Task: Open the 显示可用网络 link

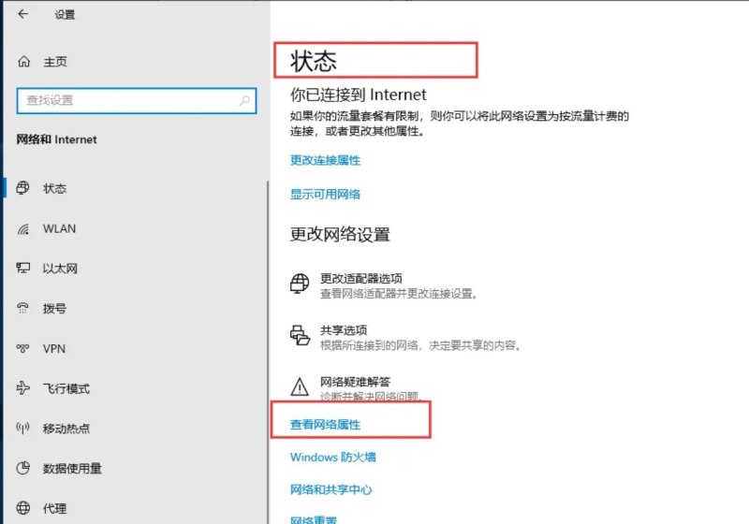Action: [x=325, y=195]
